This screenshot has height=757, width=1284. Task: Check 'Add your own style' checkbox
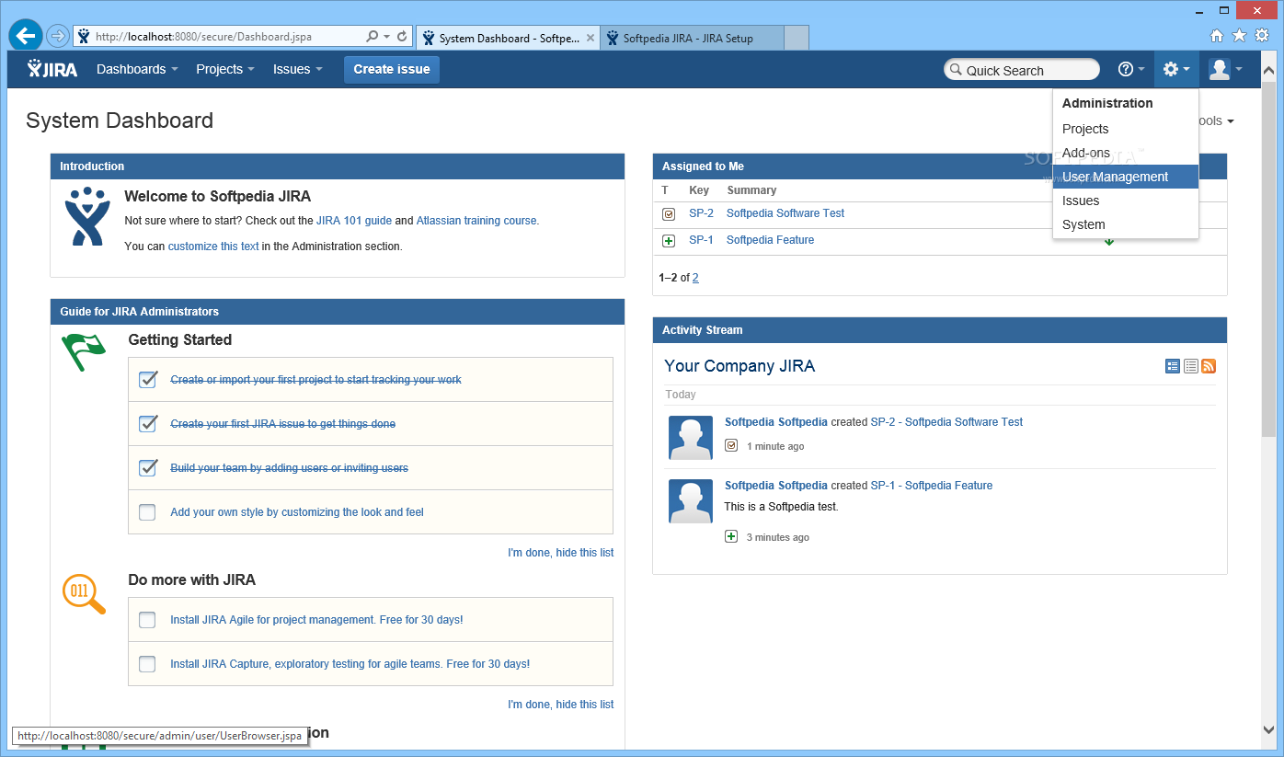point(147,512)
